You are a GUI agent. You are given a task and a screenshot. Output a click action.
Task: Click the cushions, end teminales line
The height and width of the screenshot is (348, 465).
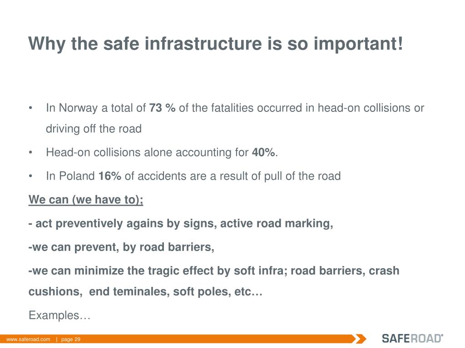click(x=145, y=291)
